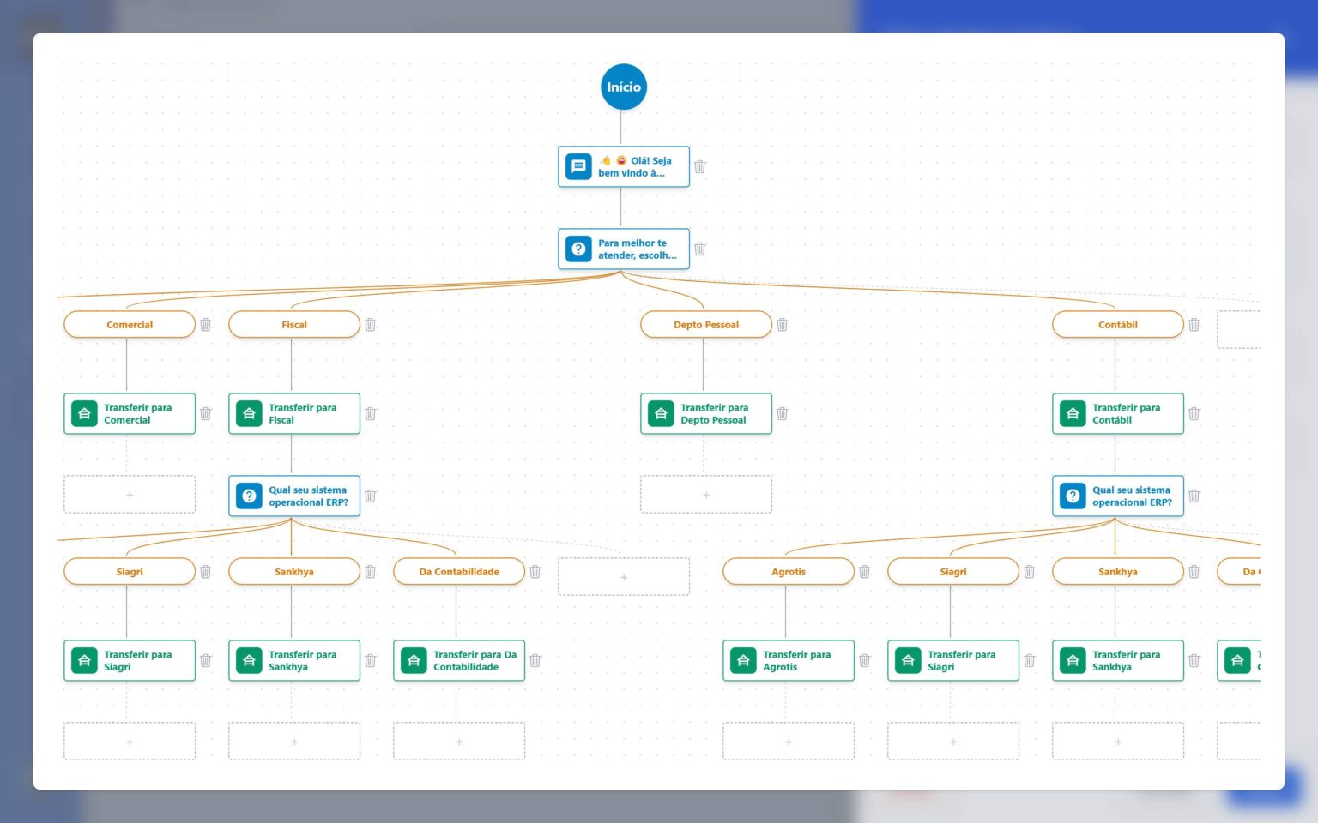This screenshot has height=823, width=1318.
Task: Delete the 'Olá! Seja bem vindo' message node
Action: 700,166
